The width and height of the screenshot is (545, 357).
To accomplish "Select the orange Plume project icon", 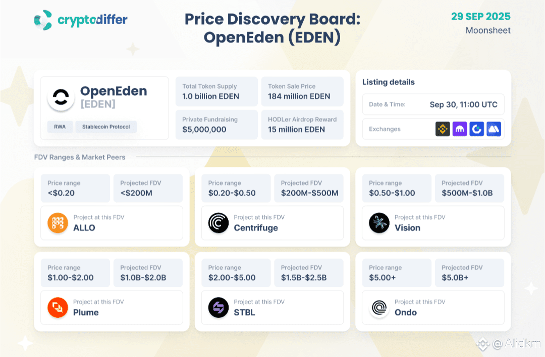I will (x=58, y=308).
